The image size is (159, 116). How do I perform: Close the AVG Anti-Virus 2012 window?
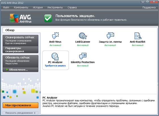click(x=154, y=2)
